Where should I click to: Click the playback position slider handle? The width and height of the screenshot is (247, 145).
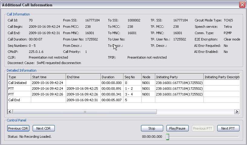click(168, 137)
